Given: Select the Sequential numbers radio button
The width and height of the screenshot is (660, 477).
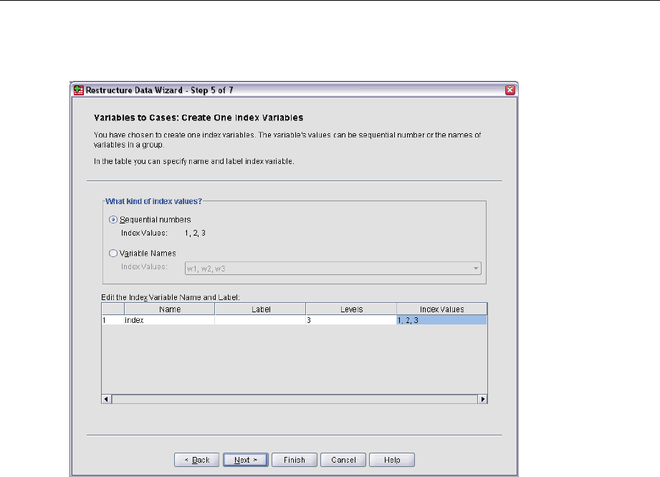Looking at the screenshot, I should pos(113,220).
